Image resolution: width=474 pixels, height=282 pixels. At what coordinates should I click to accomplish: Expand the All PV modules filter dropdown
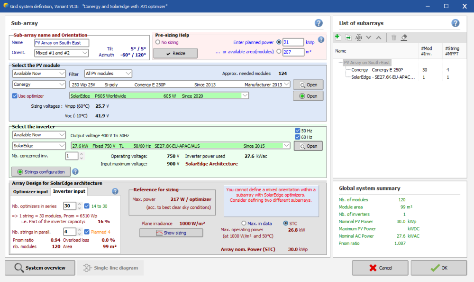[x=108, y=74]
